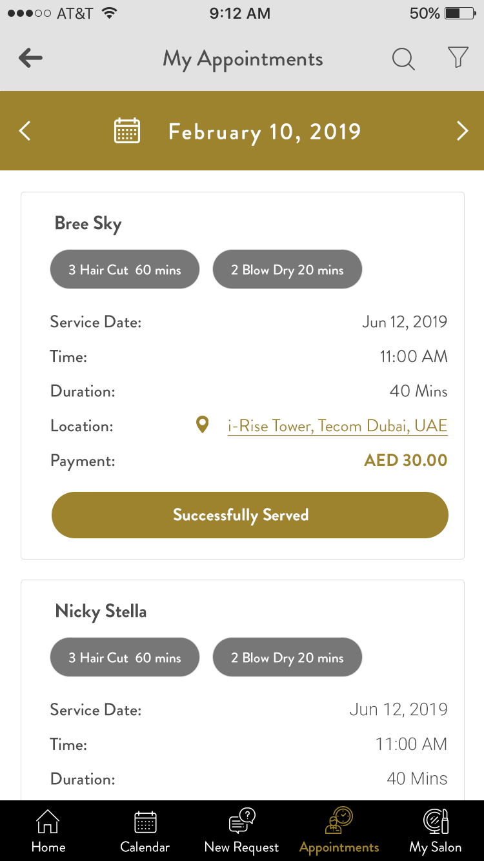
Task: Go to next day arrow
Action: click(x=462, y=131)
